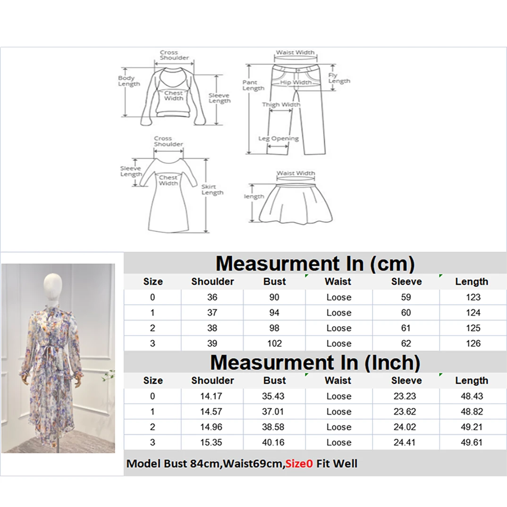This screenshot has width=507, height=507.
Task: Click the 'Fit Well' text
Action: (337, 464)
